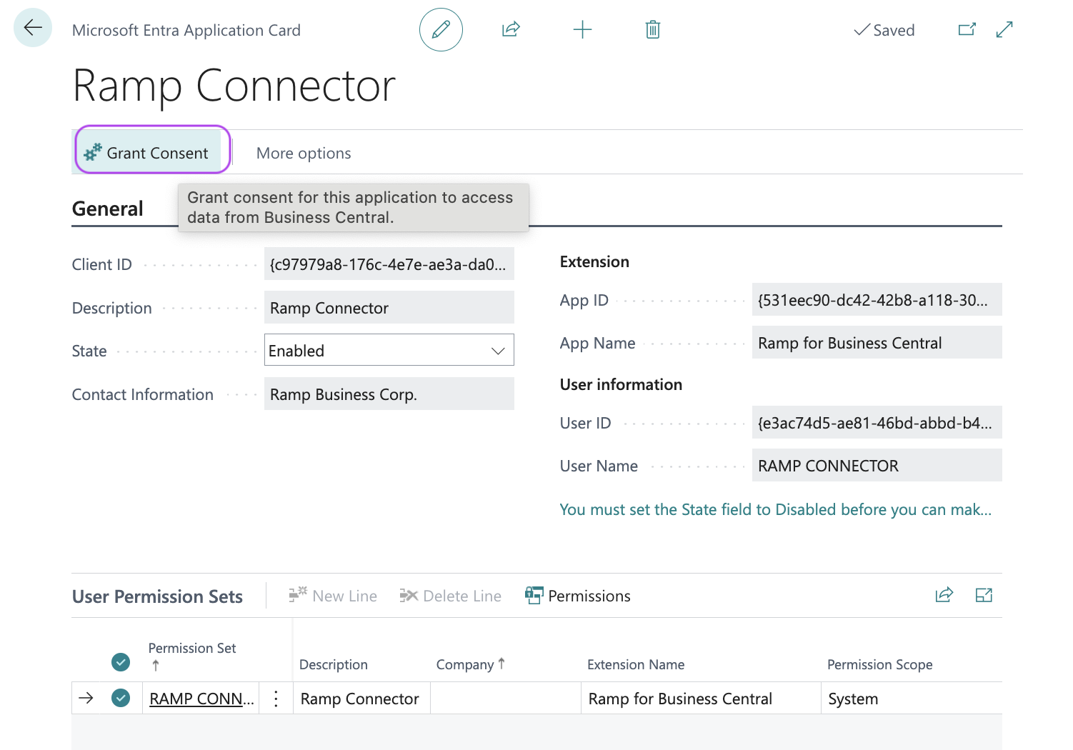
Task: Toggle the RAMP CONN row checkbox
Action: pyautogui.click(x=121, y=698)
